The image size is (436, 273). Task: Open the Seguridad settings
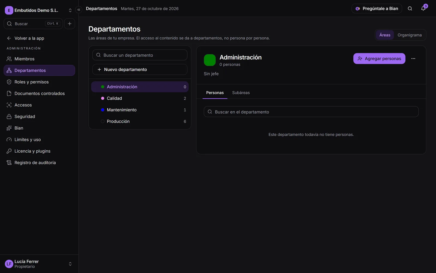coord(39,117)
